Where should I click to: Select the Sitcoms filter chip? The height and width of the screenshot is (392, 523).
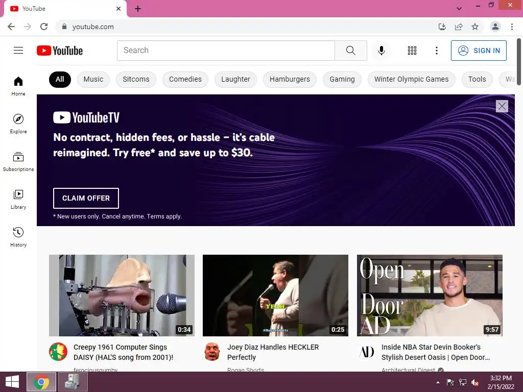[x=136, y=79]
